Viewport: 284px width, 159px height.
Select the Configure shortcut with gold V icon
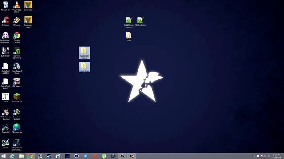tap(28, 22)
